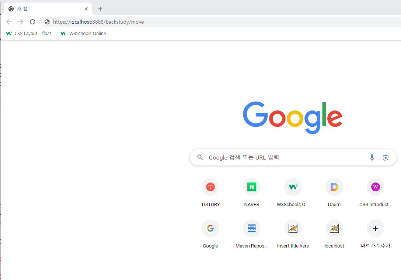Open the Google shortcut tile

(x=210, y=234)
